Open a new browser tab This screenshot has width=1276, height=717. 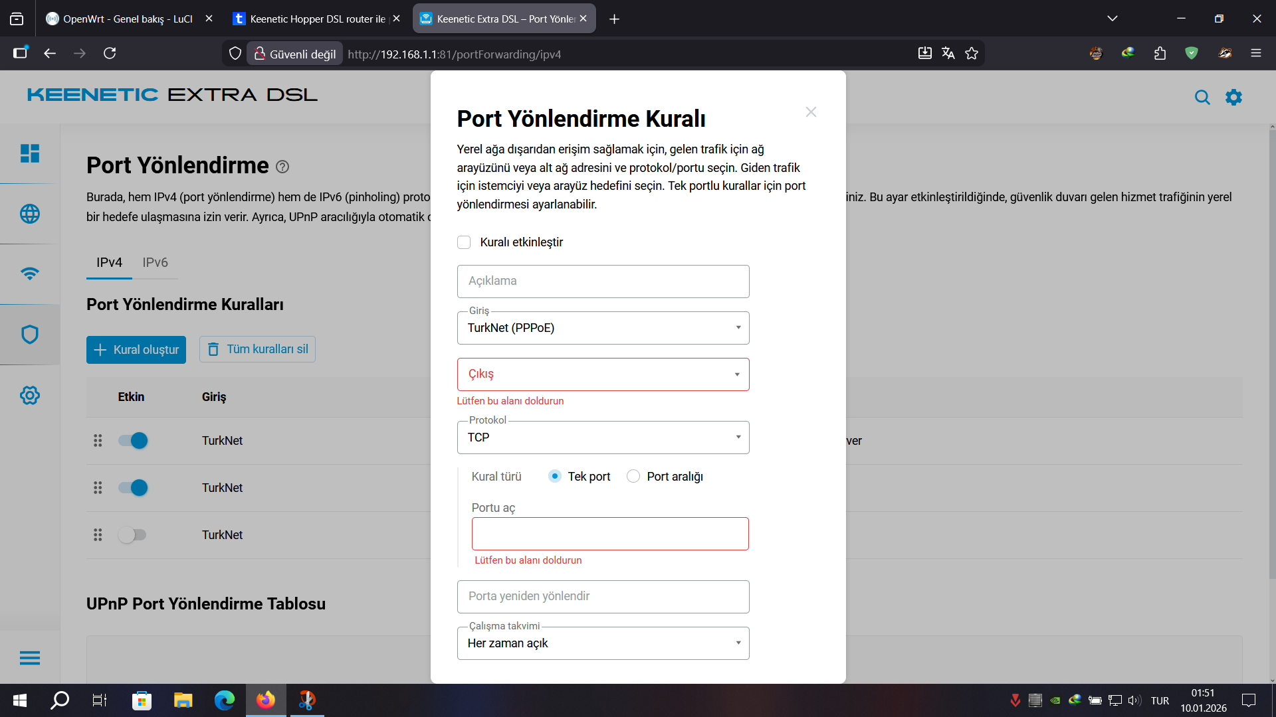[615, 19]
